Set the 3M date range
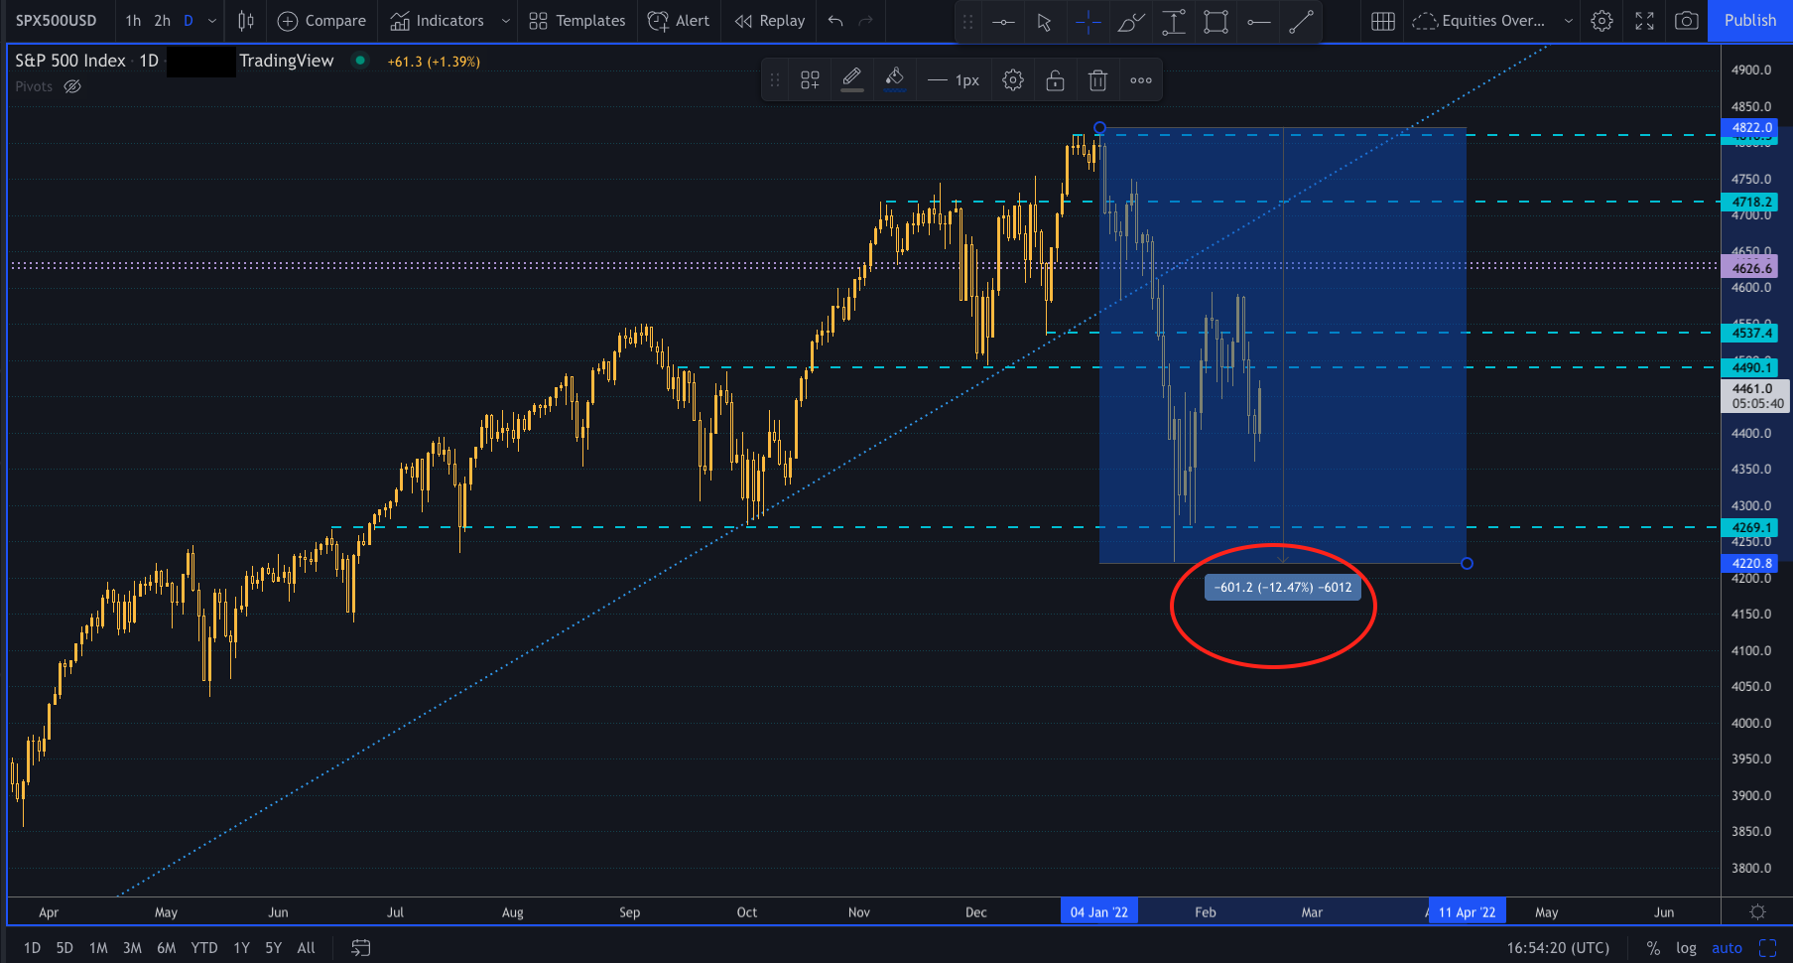The width and height of the screenshot is (1793, 963). pos(132,948)
